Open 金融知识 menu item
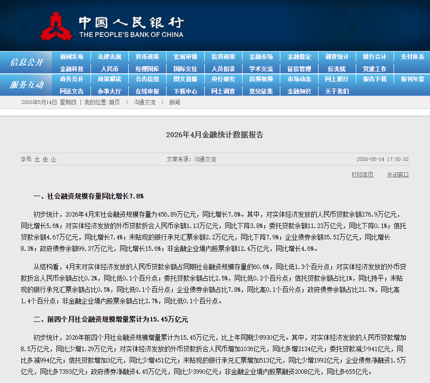430x383 pixels. point(299,91)
